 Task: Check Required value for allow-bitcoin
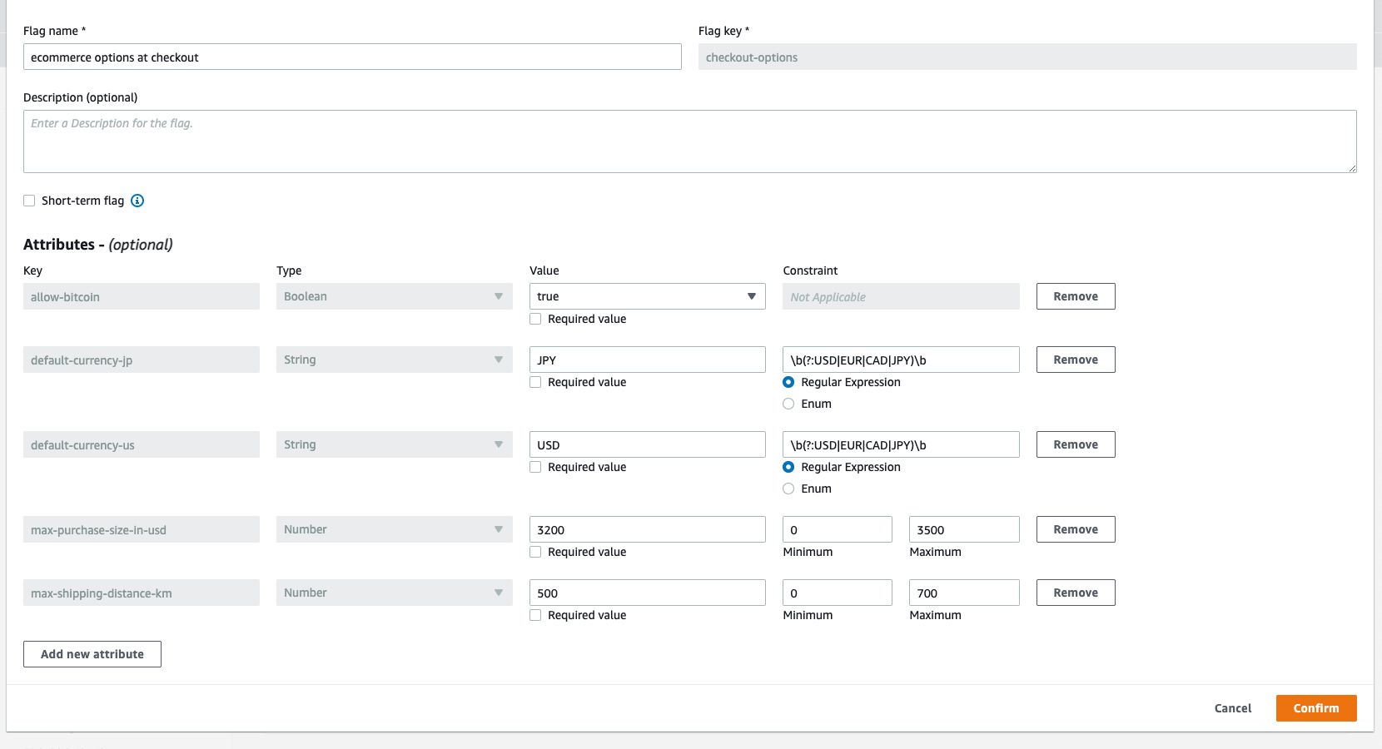535,319
